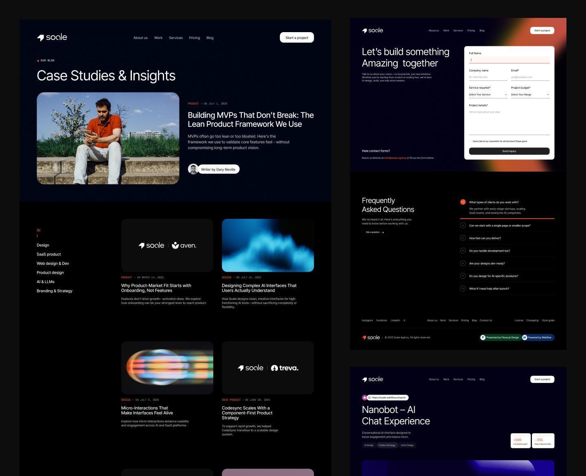Select the AI & LLMs category
Image resolution: width=586 pixels, height=476 pixels.
46,282
